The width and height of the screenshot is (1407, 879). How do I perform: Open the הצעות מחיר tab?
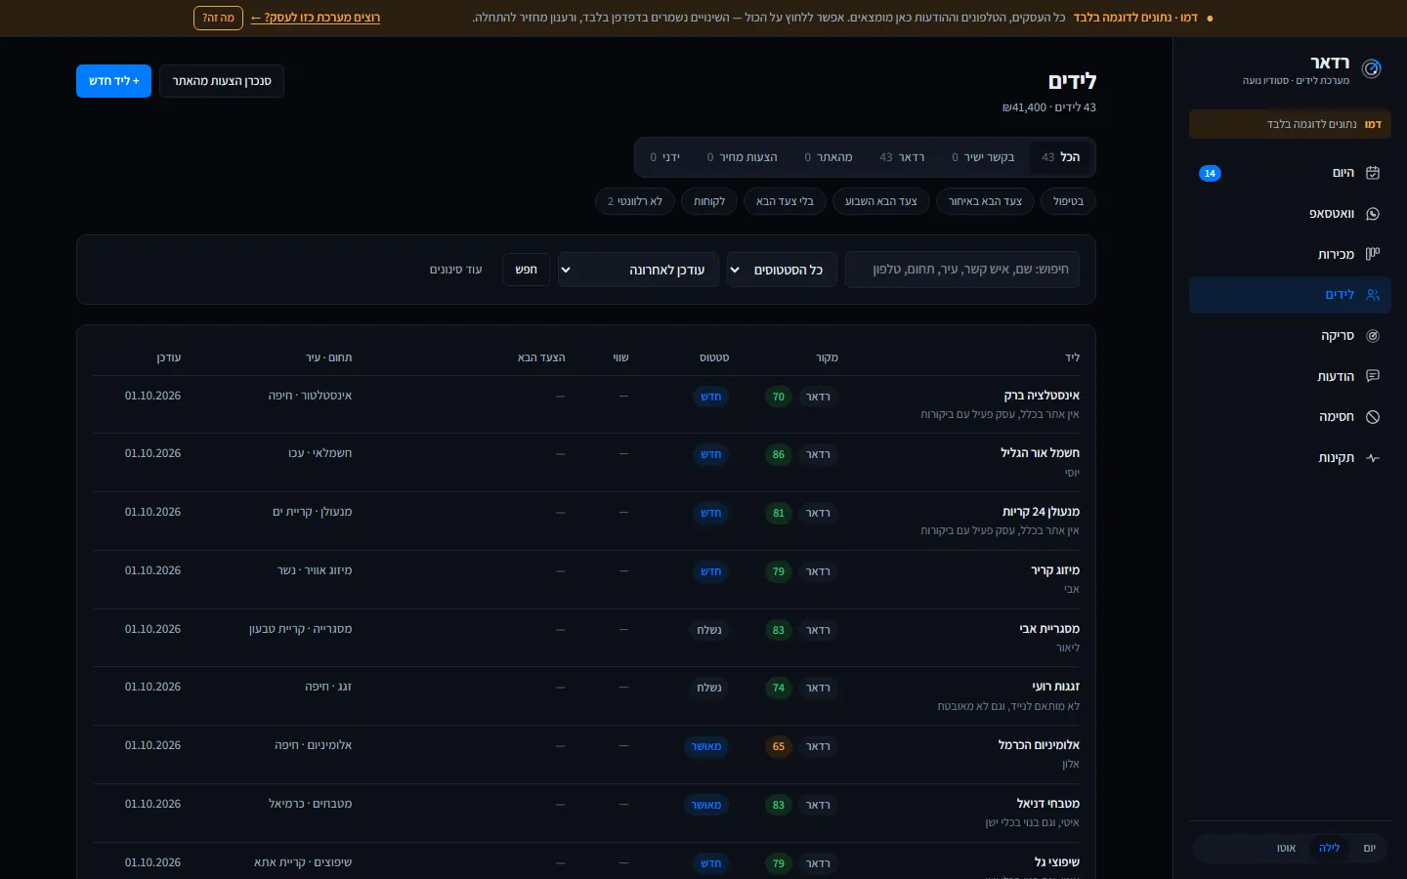tap(743, 157)
